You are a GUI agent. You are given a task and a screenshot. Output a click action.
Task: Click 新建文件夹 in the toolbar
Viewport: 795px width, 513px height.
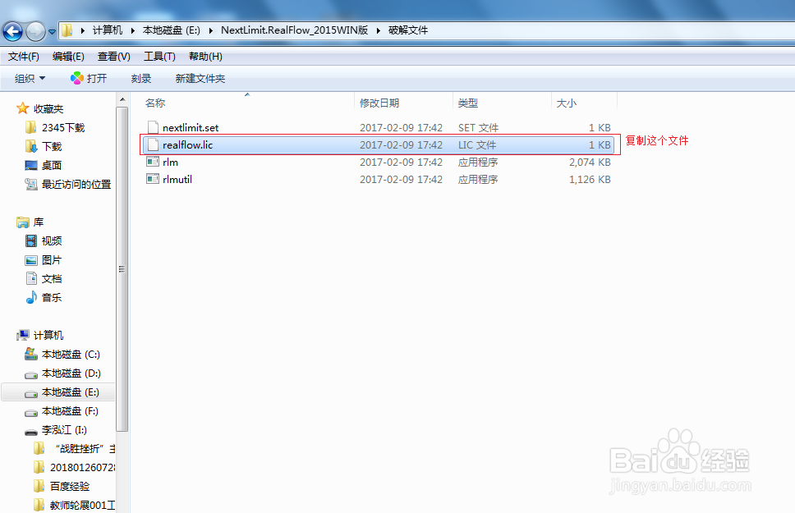point(200,79)
